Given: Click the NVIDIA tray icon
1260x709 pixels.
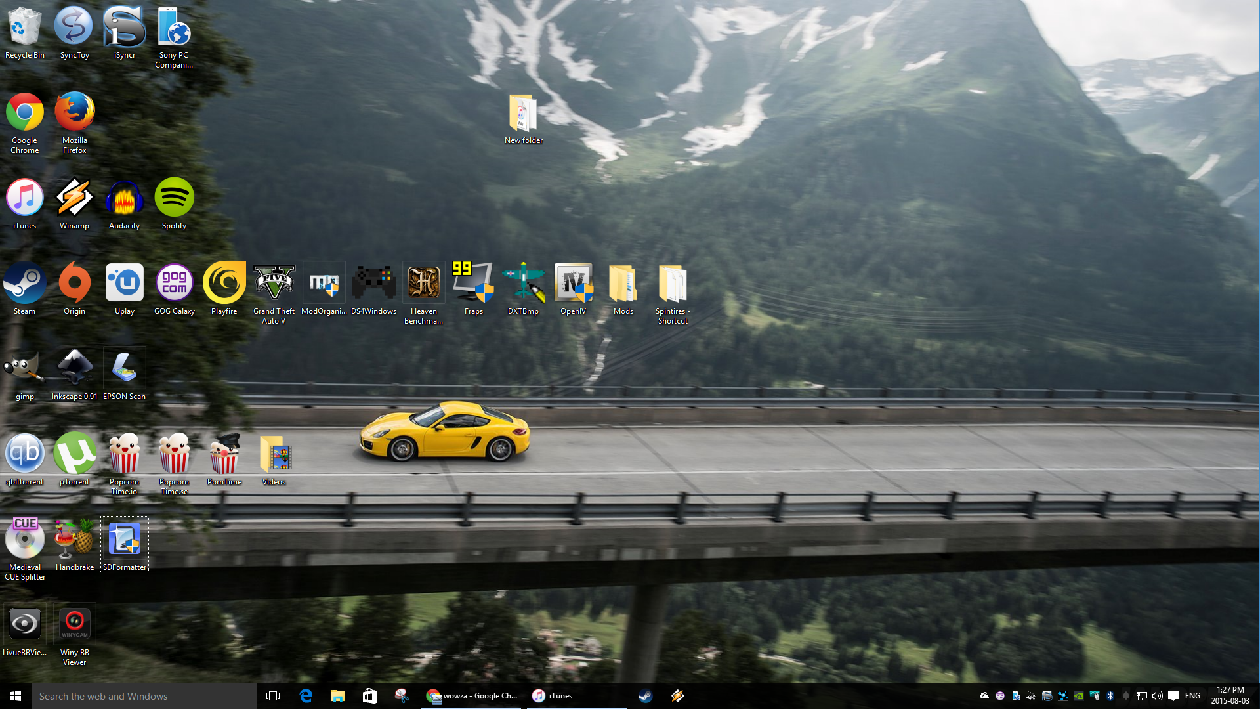Looking at the screenshot, I should (x=1079, y=696).
